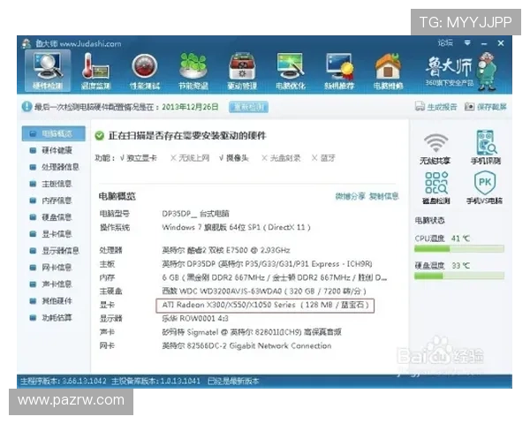Click the 蓝牙 feature indicator

click(x=323, y=158)
